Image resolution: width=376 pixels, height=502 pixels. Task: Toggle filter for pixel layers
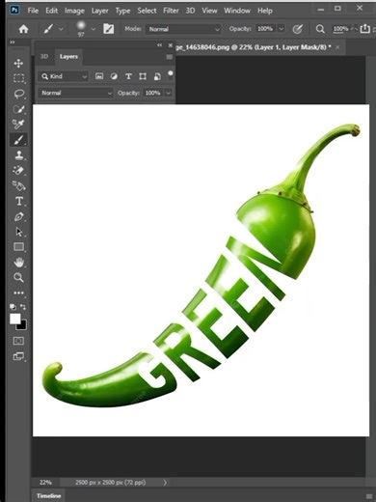click(99, 76)
